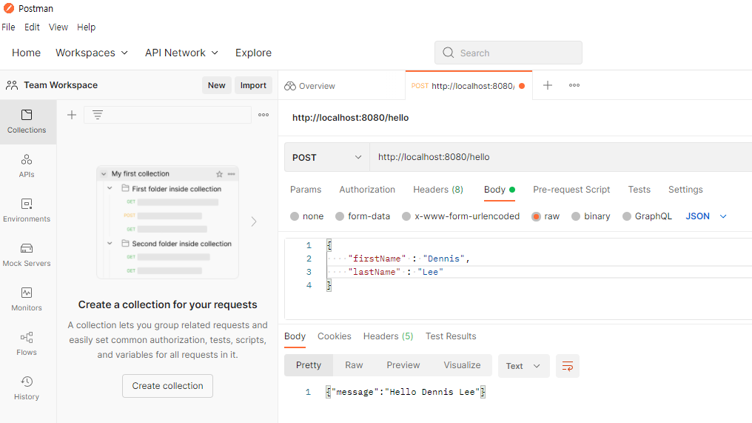Go to Home

point(27,53)
